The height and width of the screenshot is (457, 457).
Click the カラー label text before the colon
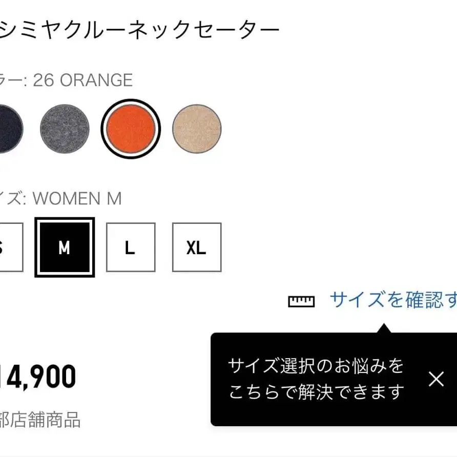10,80
